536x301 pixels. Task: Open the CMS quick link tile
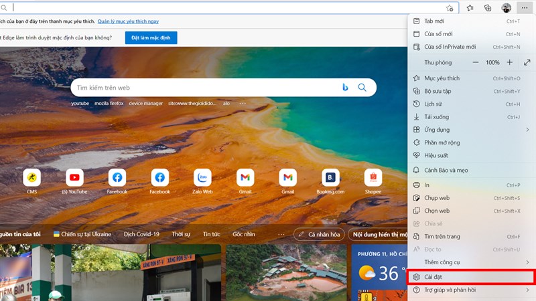tap(31, 181)
